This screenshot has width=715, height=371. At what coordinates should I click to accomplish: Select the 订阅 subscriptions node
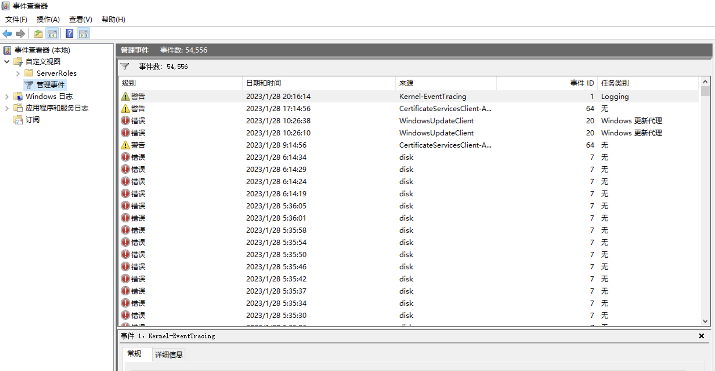pos(32,119)
